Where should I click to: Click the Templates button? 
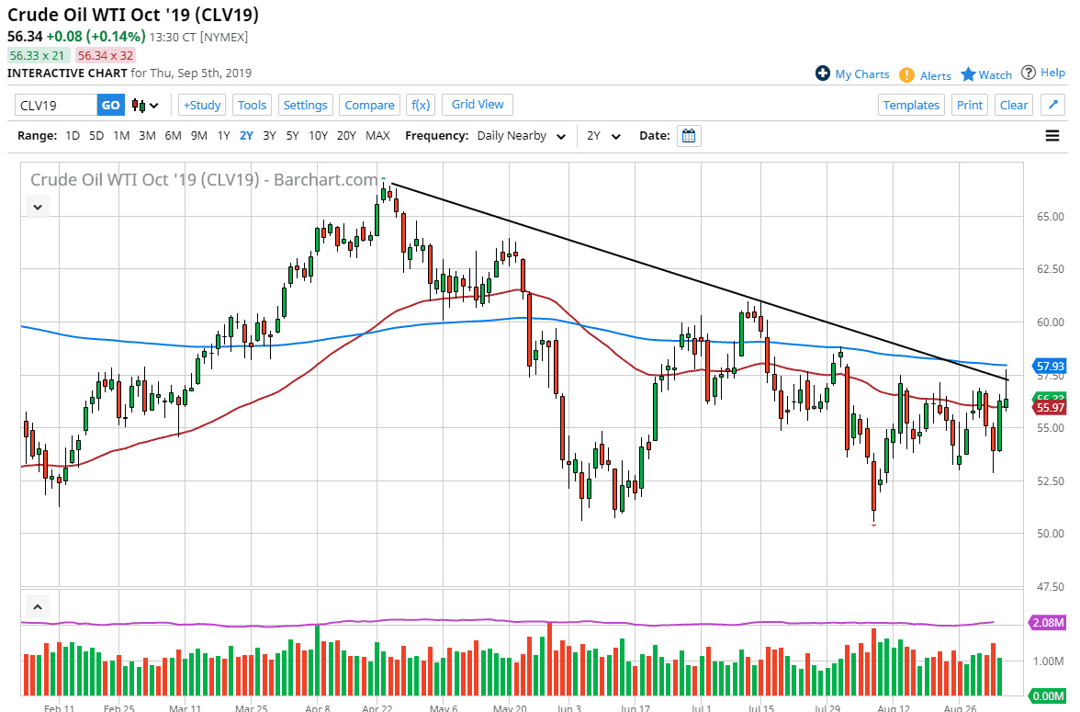[x=911, y=105]
